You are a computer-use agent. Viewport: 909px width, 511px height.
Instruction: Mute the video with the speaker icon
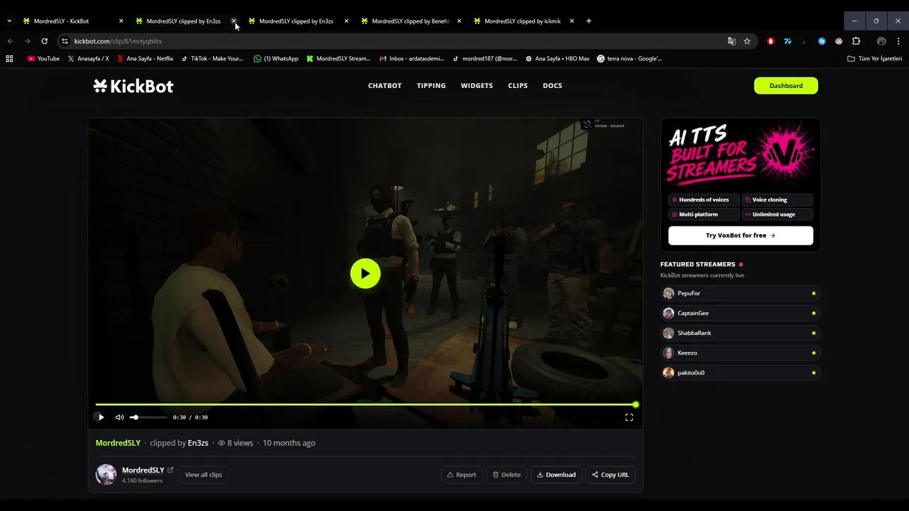click(119, 417)
